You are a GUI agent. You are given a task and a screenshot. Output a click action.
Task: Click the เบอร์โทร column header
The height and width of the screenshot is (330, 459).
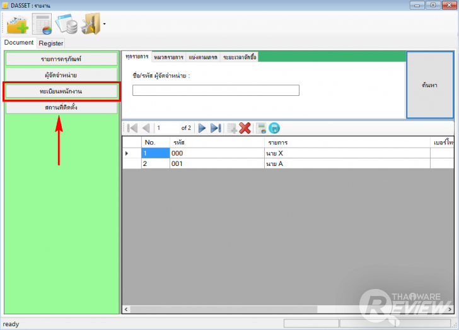click(x=442, y=143)
